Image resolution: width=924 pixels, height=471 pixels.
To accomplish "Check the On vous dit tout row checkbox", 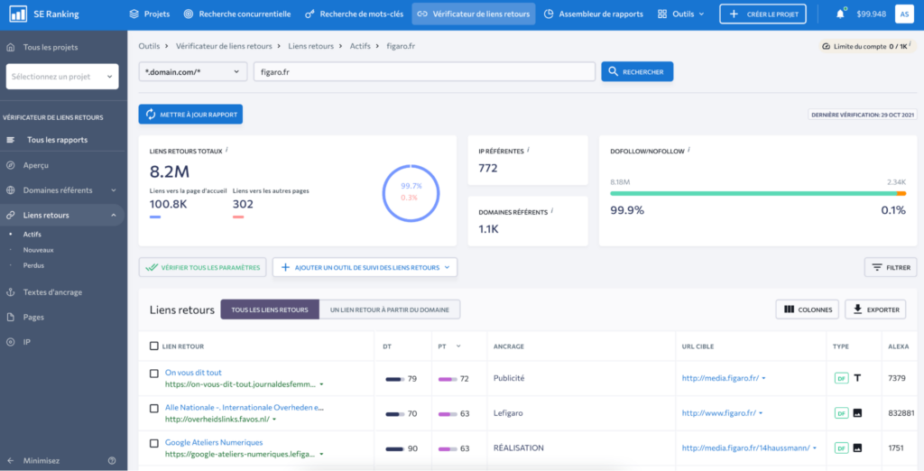I will pos(153,374).
